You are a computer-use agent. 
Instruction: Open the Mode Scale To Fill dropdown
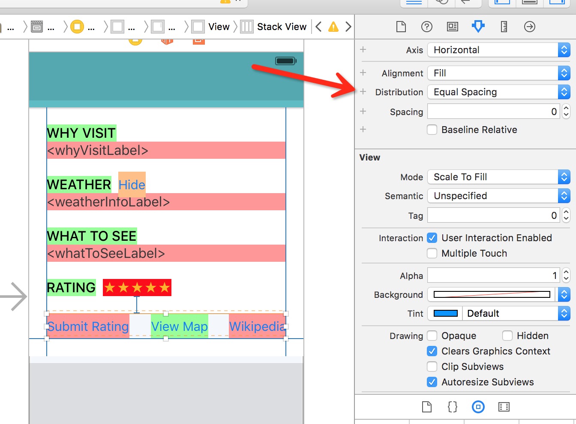click(499, 177)
